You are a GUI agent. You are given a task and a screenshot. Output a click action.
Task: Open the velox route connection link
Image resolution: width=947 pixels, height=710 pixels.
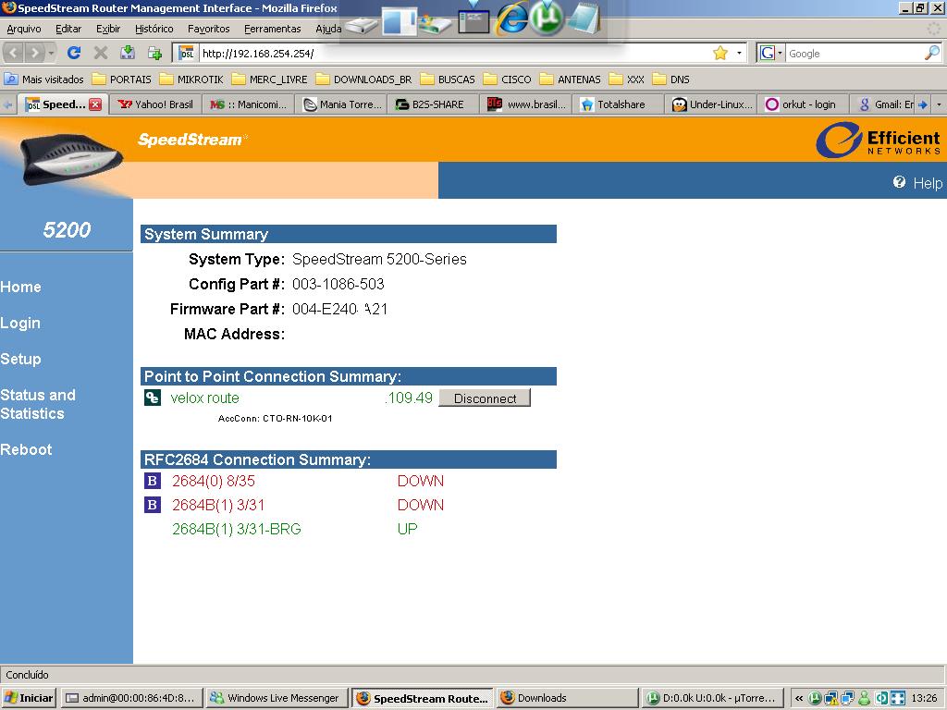coord(204,398)
